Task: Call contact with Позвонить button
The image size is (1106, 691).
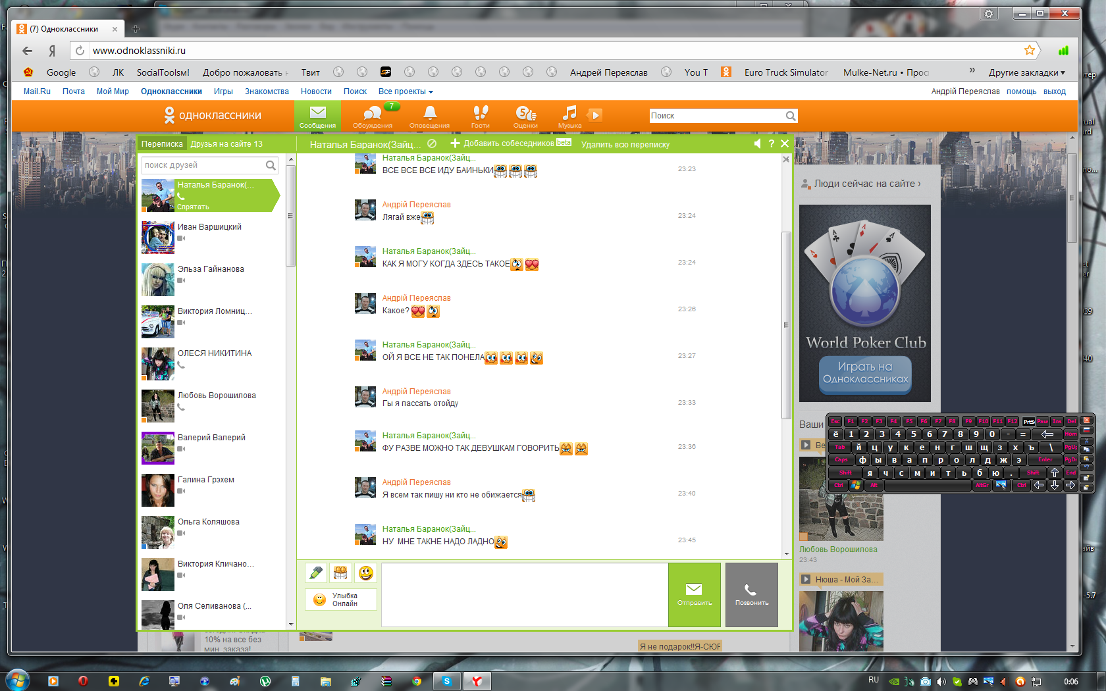Action: (x=751, y=594)
